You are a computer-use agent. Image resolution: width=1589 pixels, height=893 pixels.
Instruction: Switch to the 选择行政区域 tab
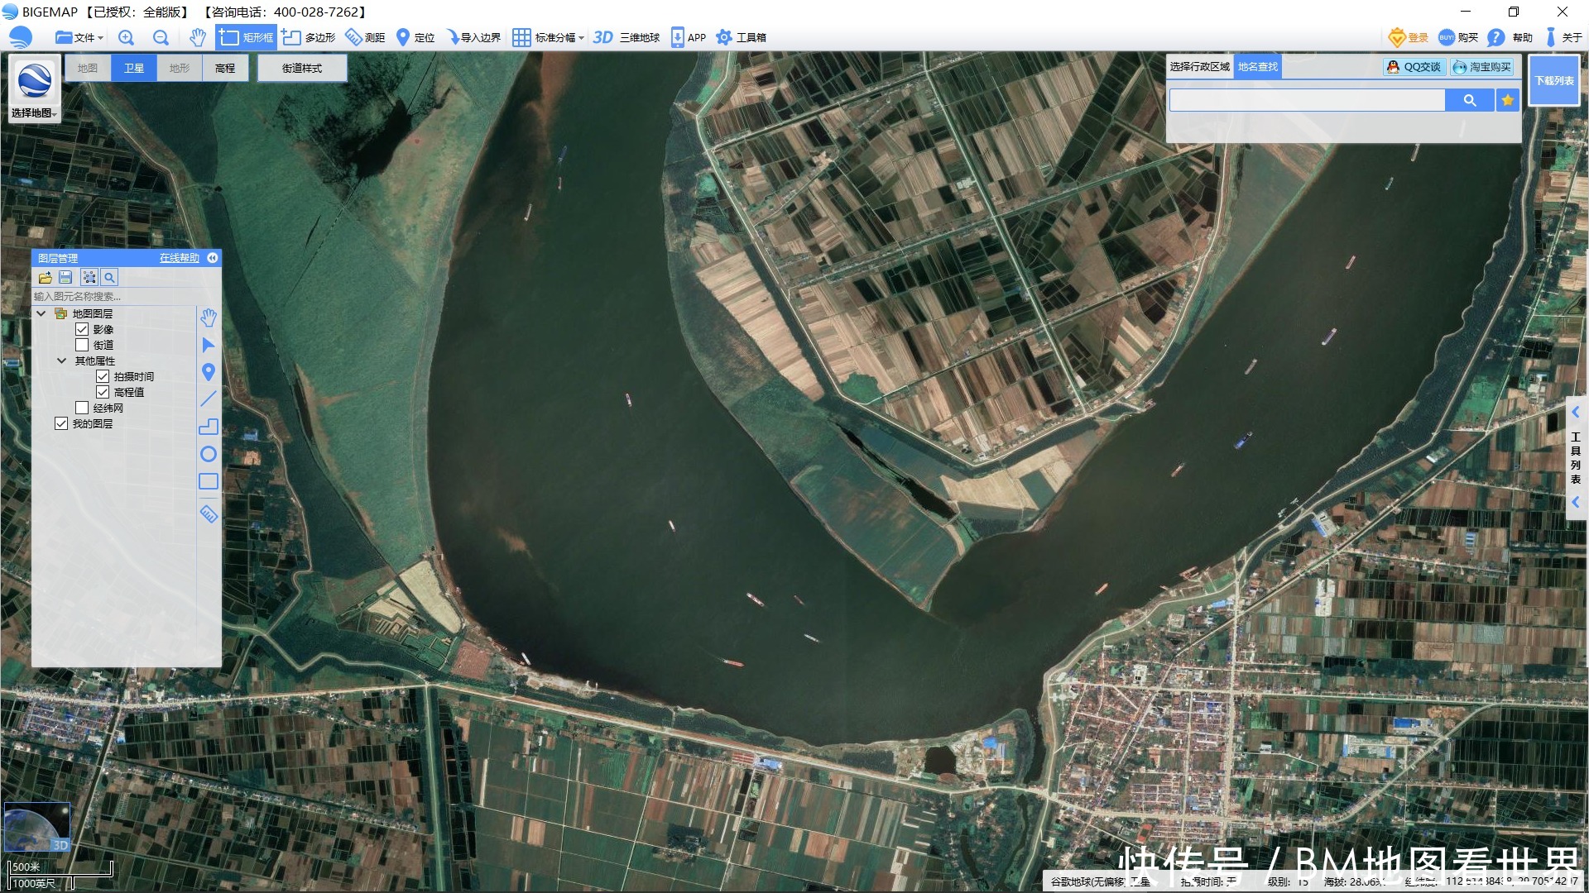click(1199, 67)
